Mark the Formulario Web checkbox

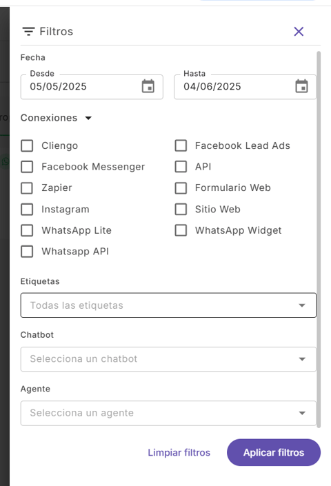point(181,188)
